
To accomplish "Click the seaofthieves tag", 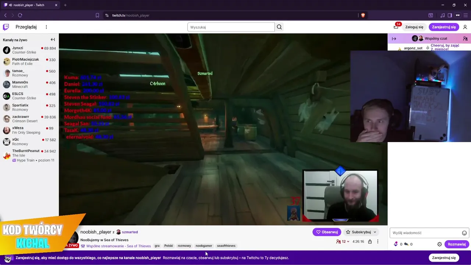I will (226, 246).
